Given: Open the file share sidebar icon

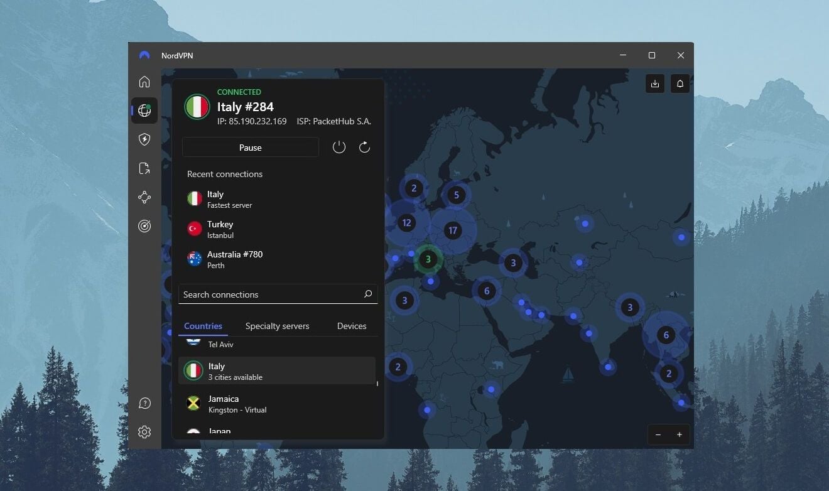Looking at the screenshot, I should [x=144, y=168].
